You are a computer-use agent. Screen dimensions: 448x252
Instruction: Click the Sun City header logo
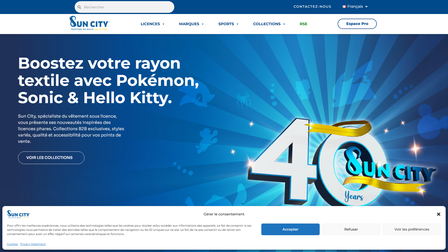click(89, 23)
